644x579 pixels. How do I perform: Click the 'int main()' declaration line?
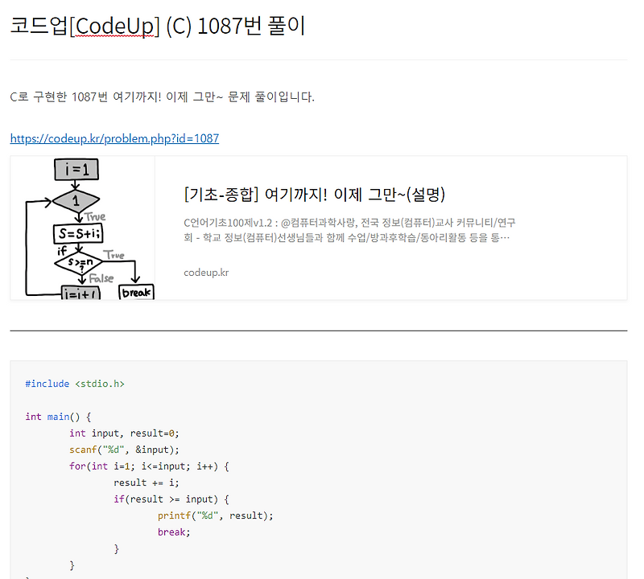[56, 417]
